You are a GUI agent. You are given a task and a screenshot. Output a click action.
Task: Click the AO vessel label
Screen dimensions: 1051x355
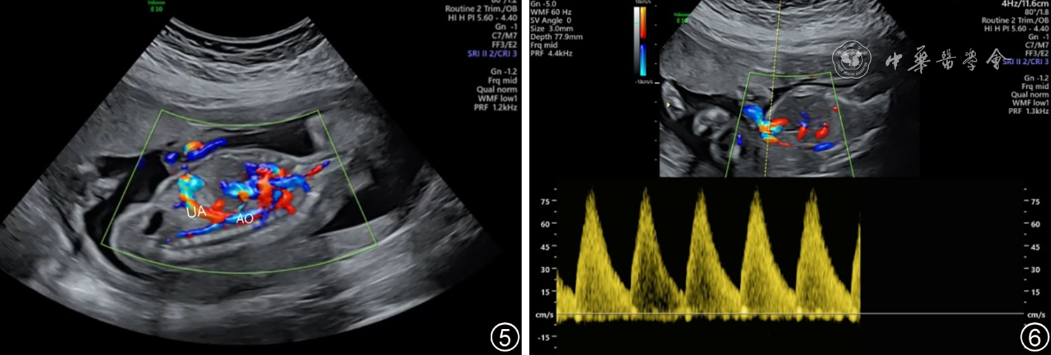click(243, 218)
